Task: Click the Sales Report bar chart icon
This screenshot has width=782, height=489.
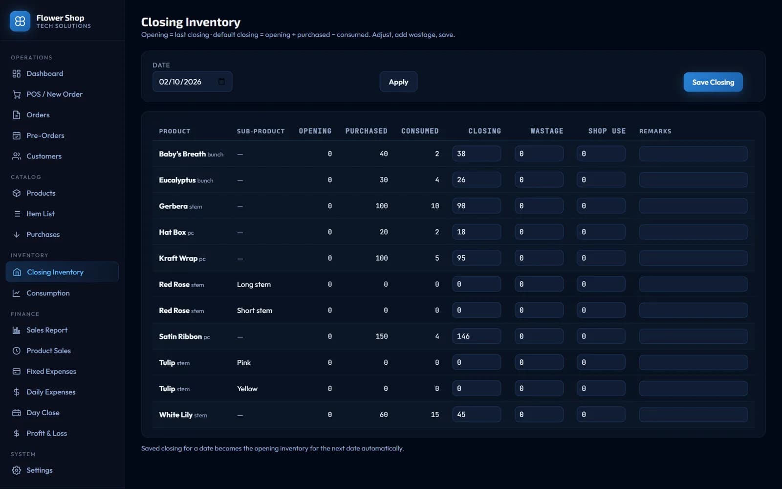Action: 17,330
